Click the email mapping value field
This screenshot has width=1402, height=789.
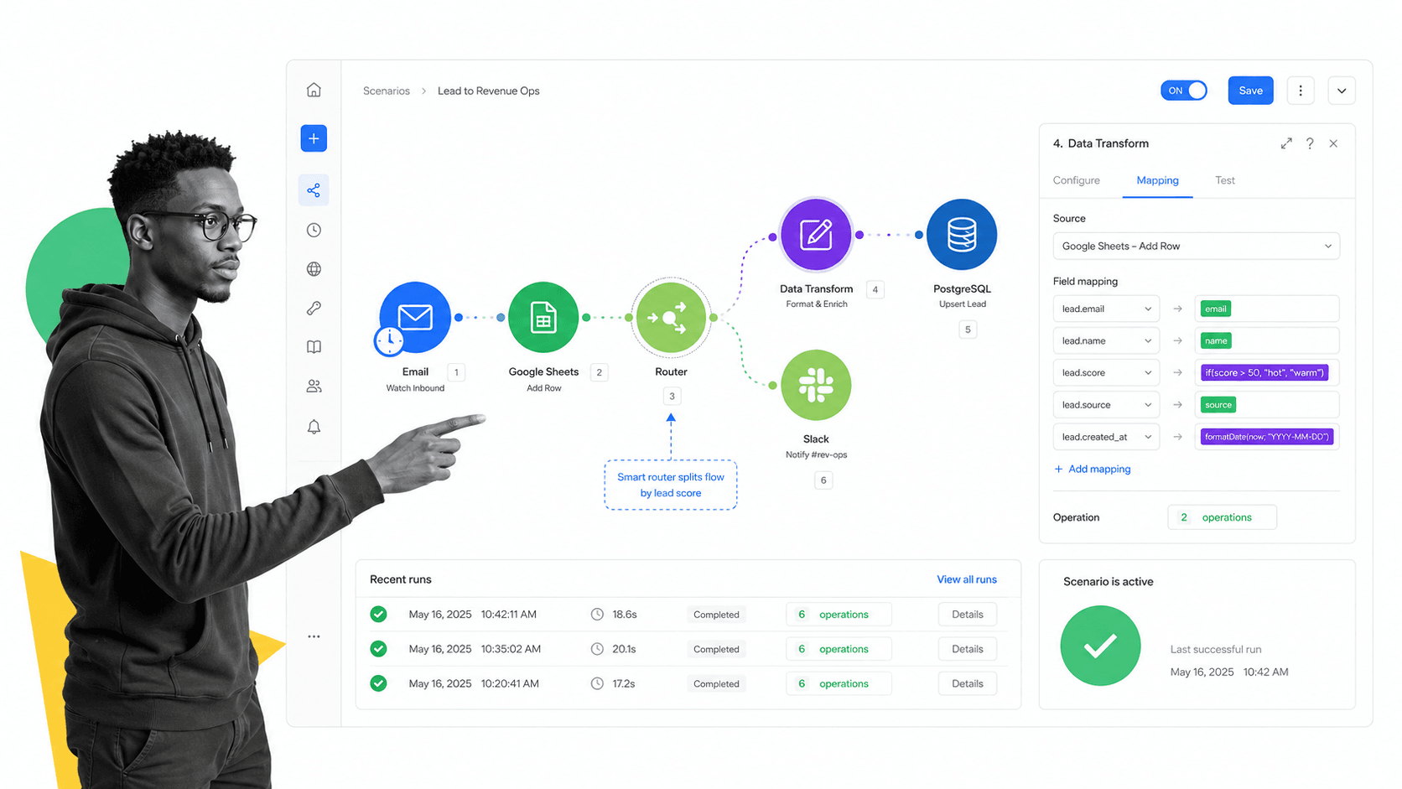1267,309
